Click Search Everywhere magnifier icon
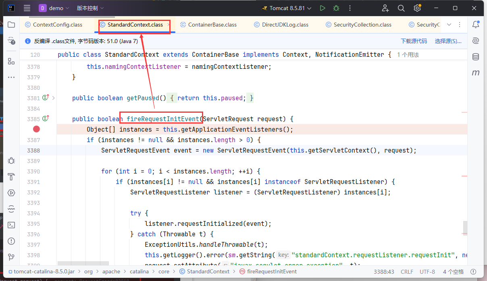The width and height of the screenshot is (487, 281). pyautogui.click(x=401, y=8)
